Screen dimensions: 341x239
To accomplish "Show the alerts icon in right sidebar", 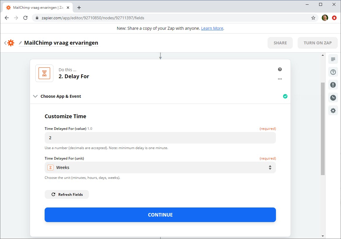I will click(x=333, y=85).
